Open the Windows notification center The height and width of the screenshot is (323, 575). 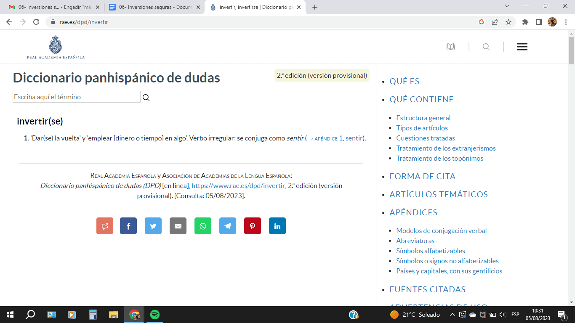tap(562, 315)
